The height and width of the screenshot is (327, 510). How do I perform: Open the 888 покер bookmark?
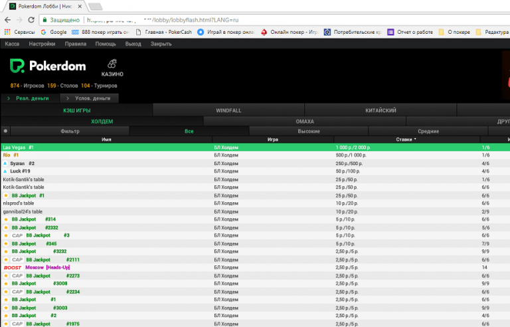(x=100, y=32)
